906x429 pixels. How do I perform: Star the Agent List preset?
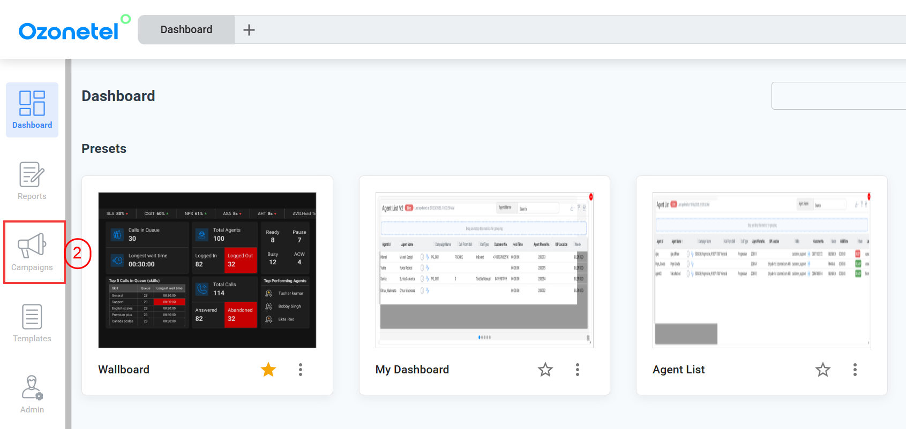[x=823, y=370]
